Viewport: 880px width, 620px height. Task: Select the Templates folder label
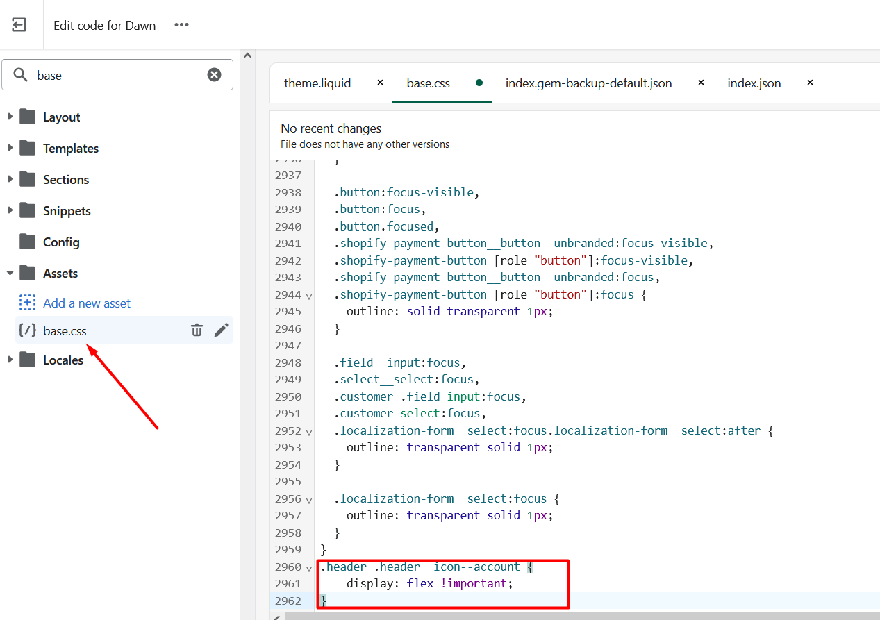click(x=71, y=149)
